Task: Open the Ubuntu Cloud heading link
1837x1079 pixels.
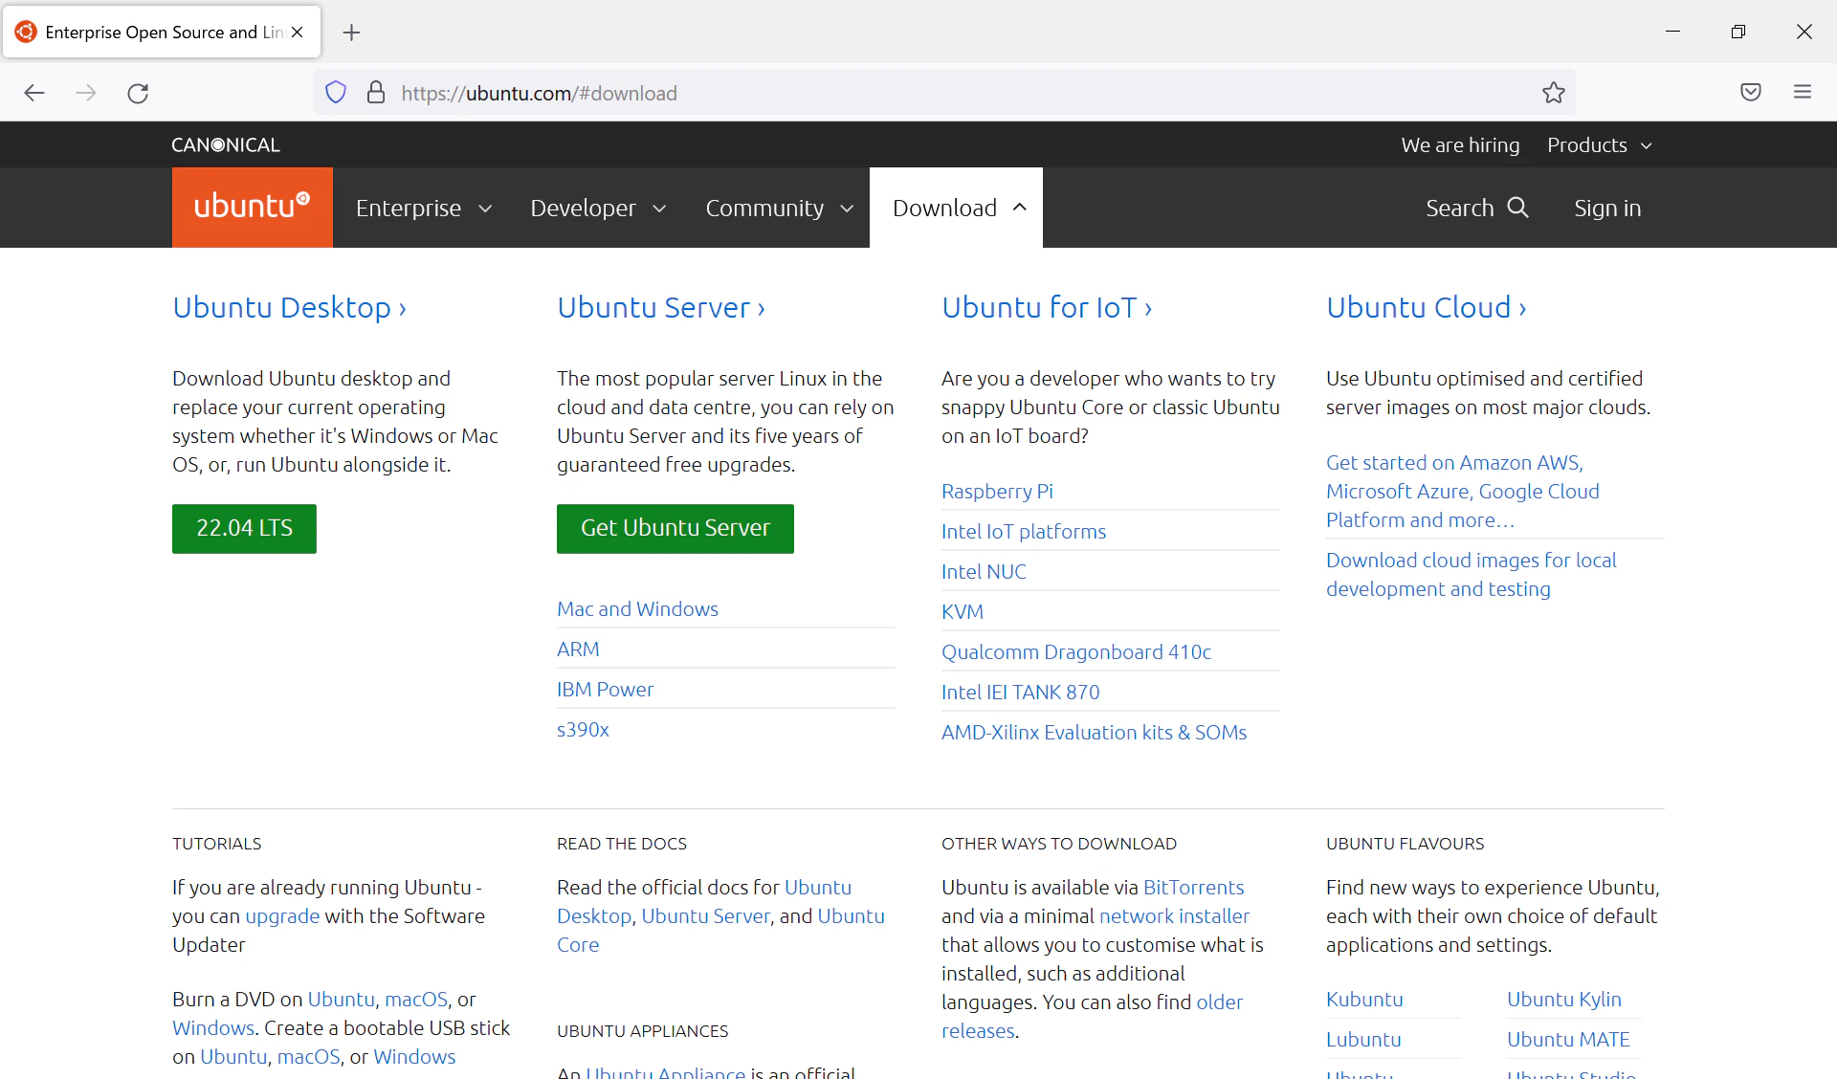Action: click(x=1427, y=307)
